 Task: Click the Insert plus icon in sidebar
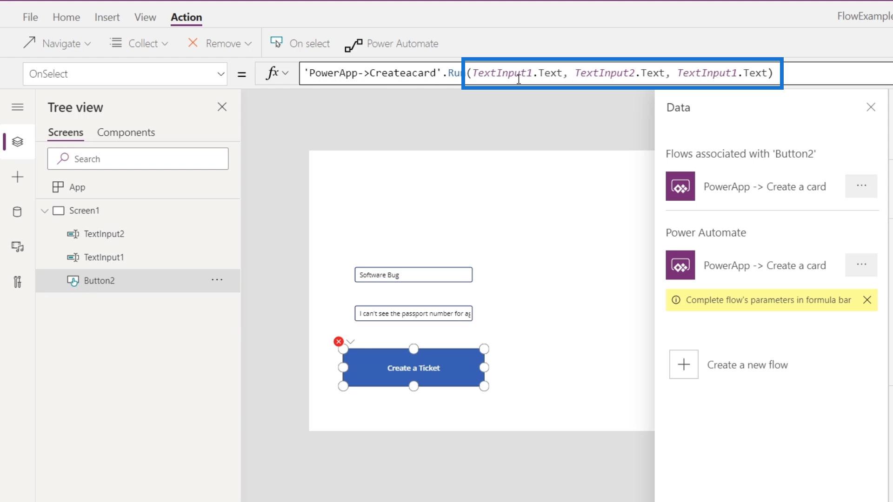click(18, 177)
